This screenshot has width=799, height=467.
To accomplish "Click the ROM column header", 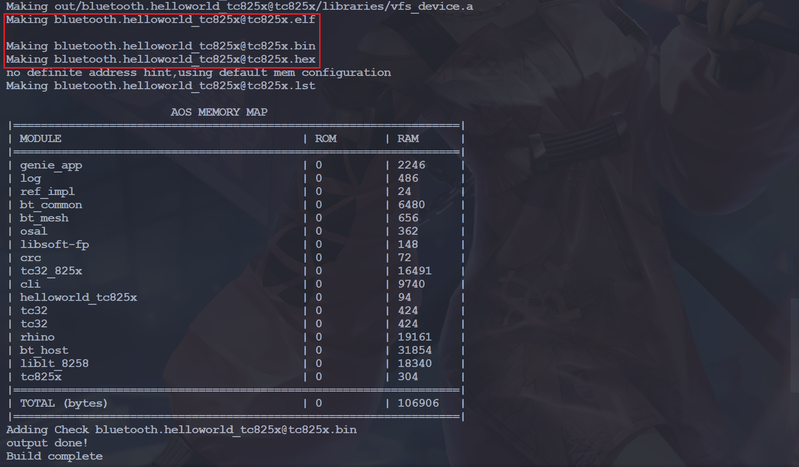I will point(325,139).
